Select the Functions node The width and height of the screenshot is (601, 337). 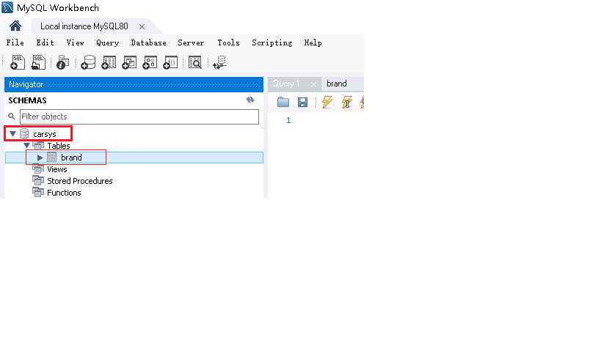tap(64, 193)
